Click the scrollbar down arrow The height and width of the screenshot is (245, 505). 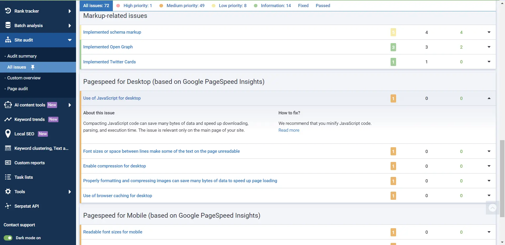pyautogui.click(x=502, y=242)
